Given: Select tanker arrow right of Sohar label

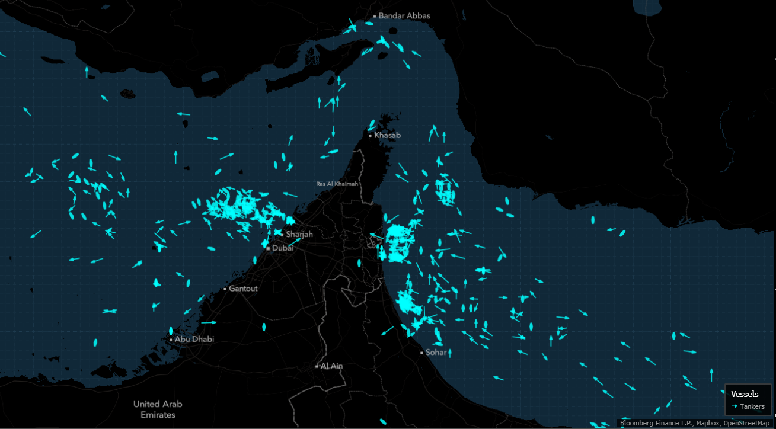Looking at the screenshot, I should pos(450,353).
